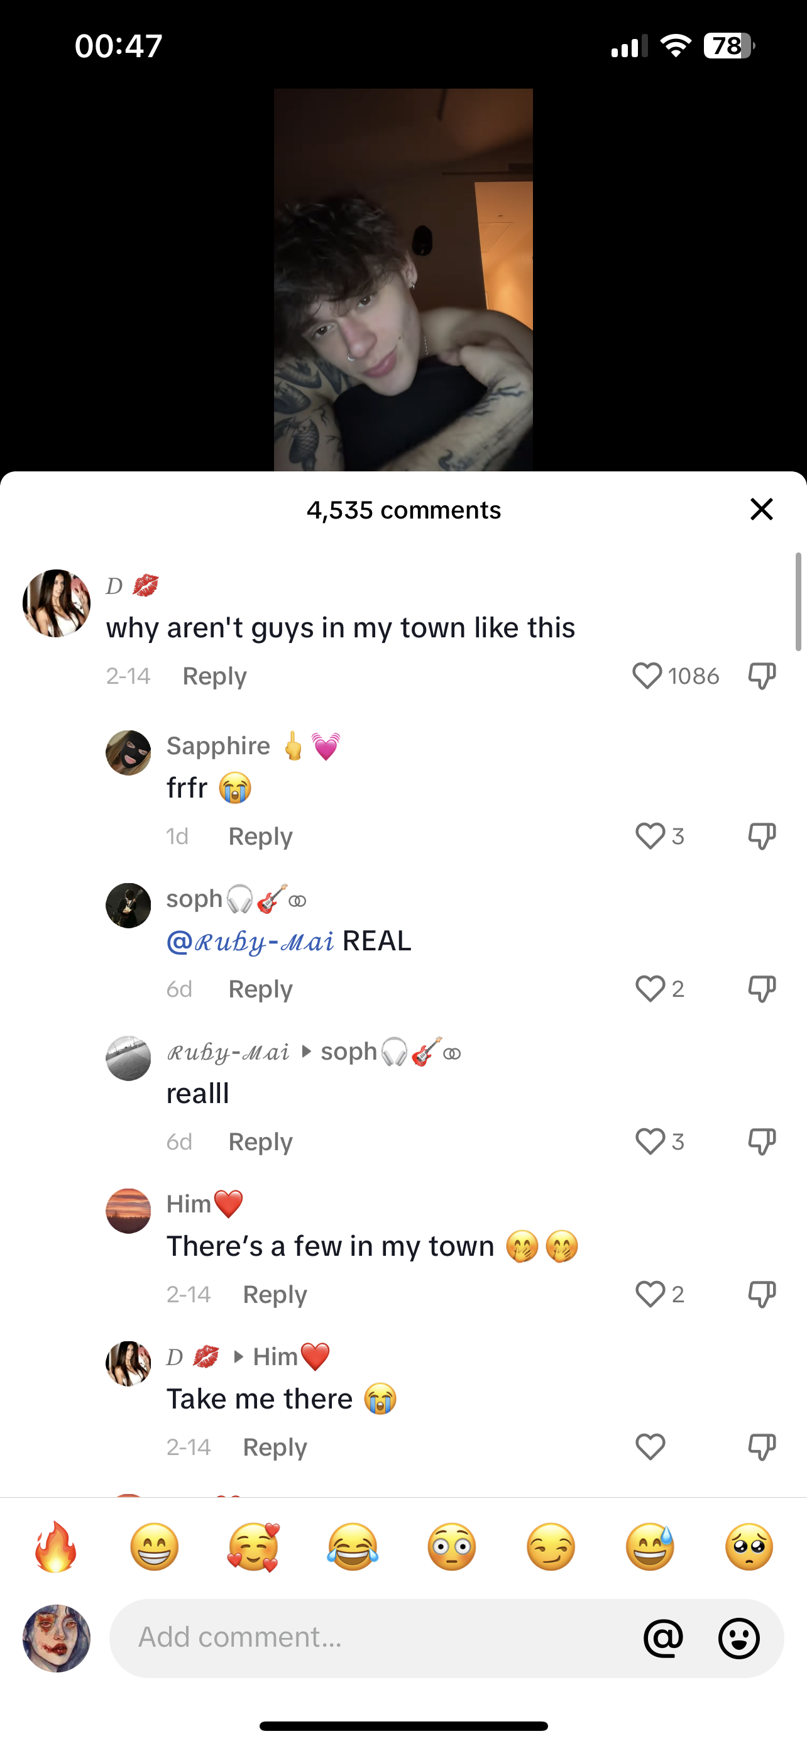
Task: Open Sapphire's profile picture
Action: pos(128,752)
